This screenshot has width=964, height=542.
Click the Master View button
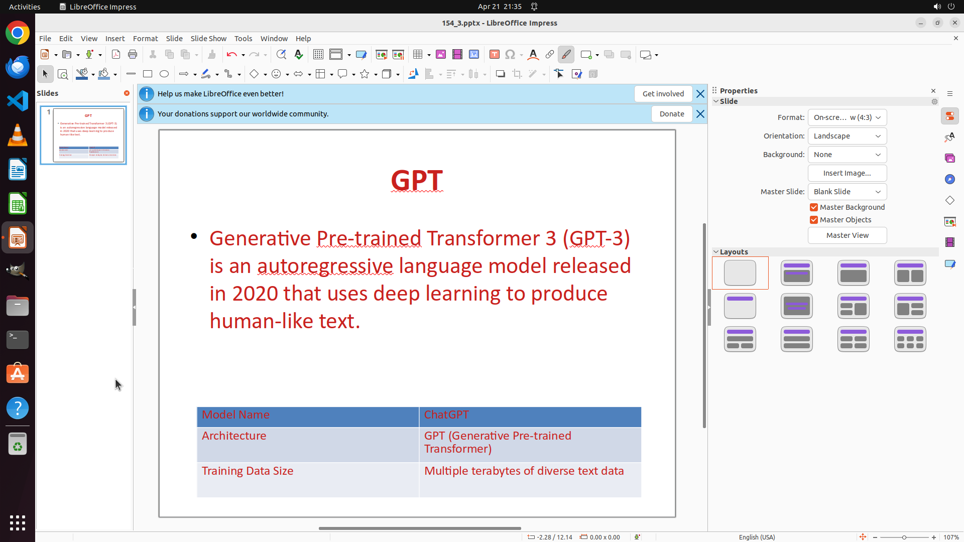[x=847, y=235]
